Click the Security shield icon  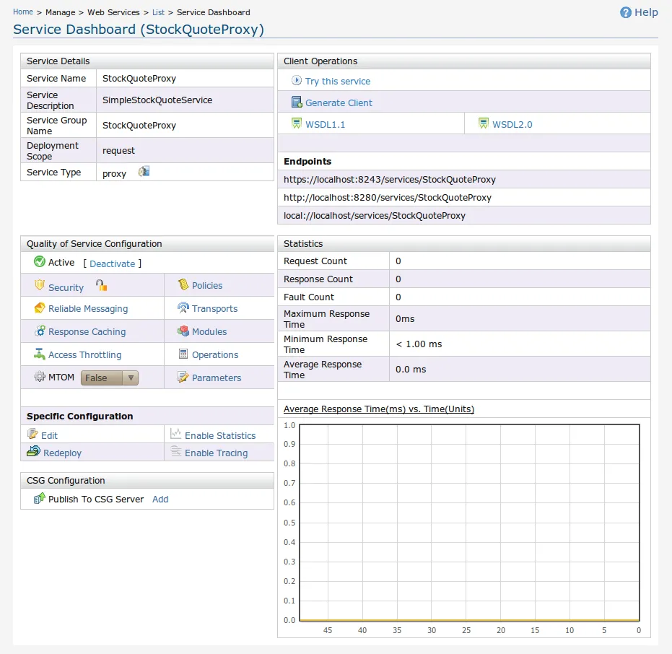40,286
